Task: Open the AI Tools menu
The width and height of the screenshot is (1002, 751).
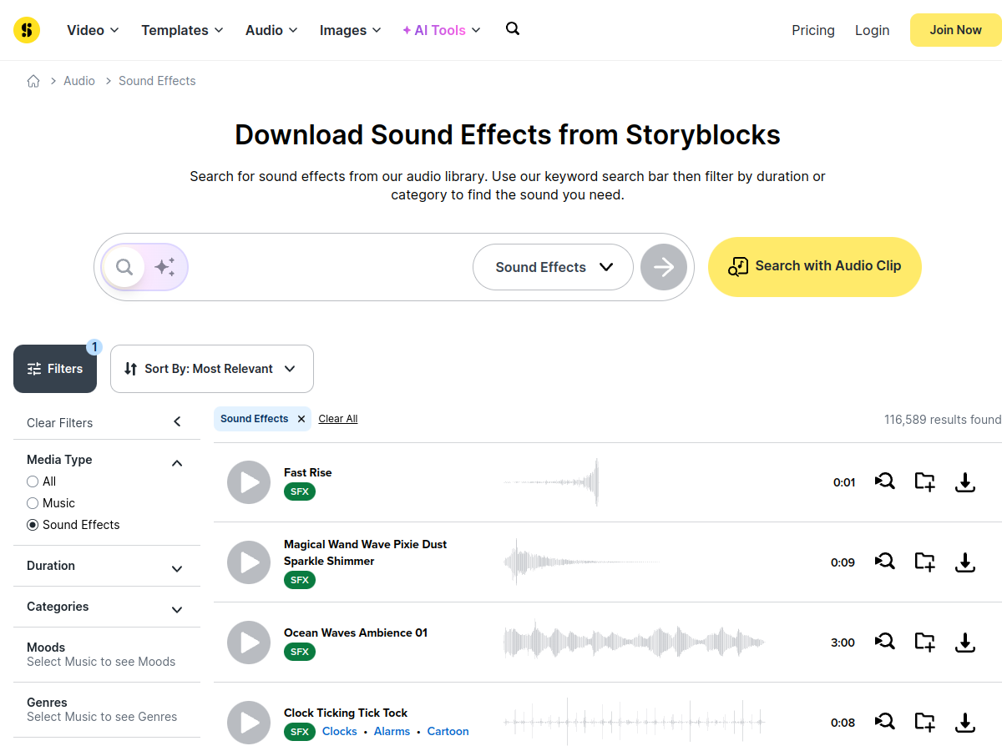Action: 442,30
